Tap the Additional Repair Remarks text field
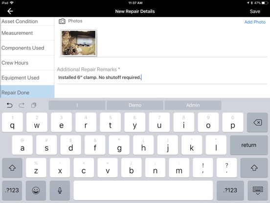Viewport: 270px width, 203px height. [x=162, y=77]
